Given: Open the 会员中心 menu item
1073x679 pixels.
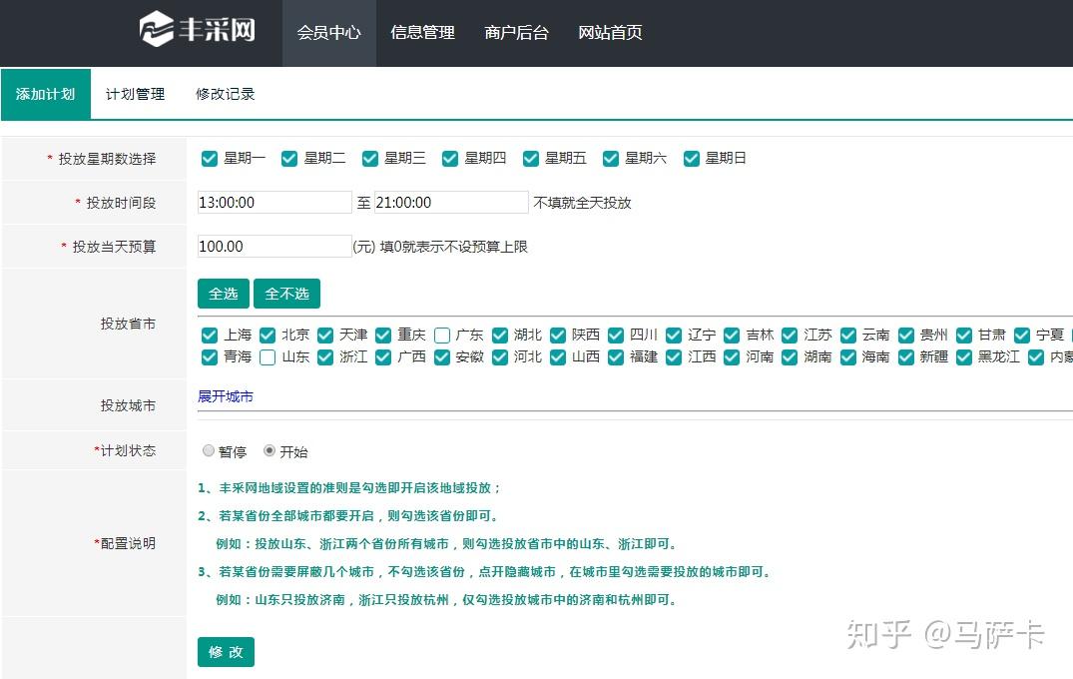Looking at the screenshot, I should (329, 33).
